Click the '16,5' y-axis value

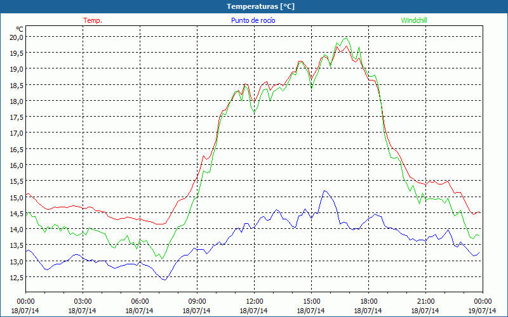(17, 149)
